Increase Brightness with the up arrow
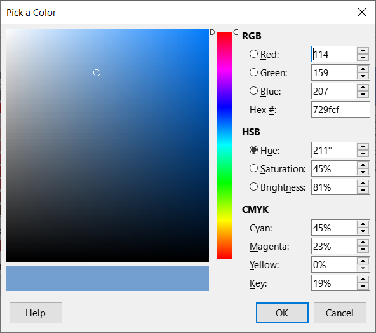The width and height of the screenshot is (376, 333). (x=363, y=183)
